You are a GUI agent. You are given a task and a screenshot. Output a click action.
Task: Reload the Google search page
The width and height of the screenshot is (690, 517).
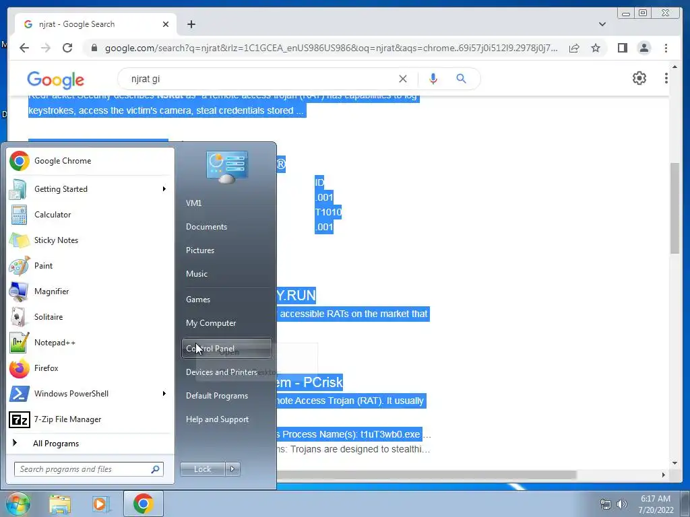[67, 48]
